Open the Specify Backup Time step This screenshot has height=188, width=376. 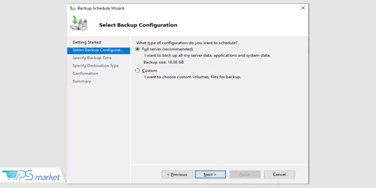(92, 58)
